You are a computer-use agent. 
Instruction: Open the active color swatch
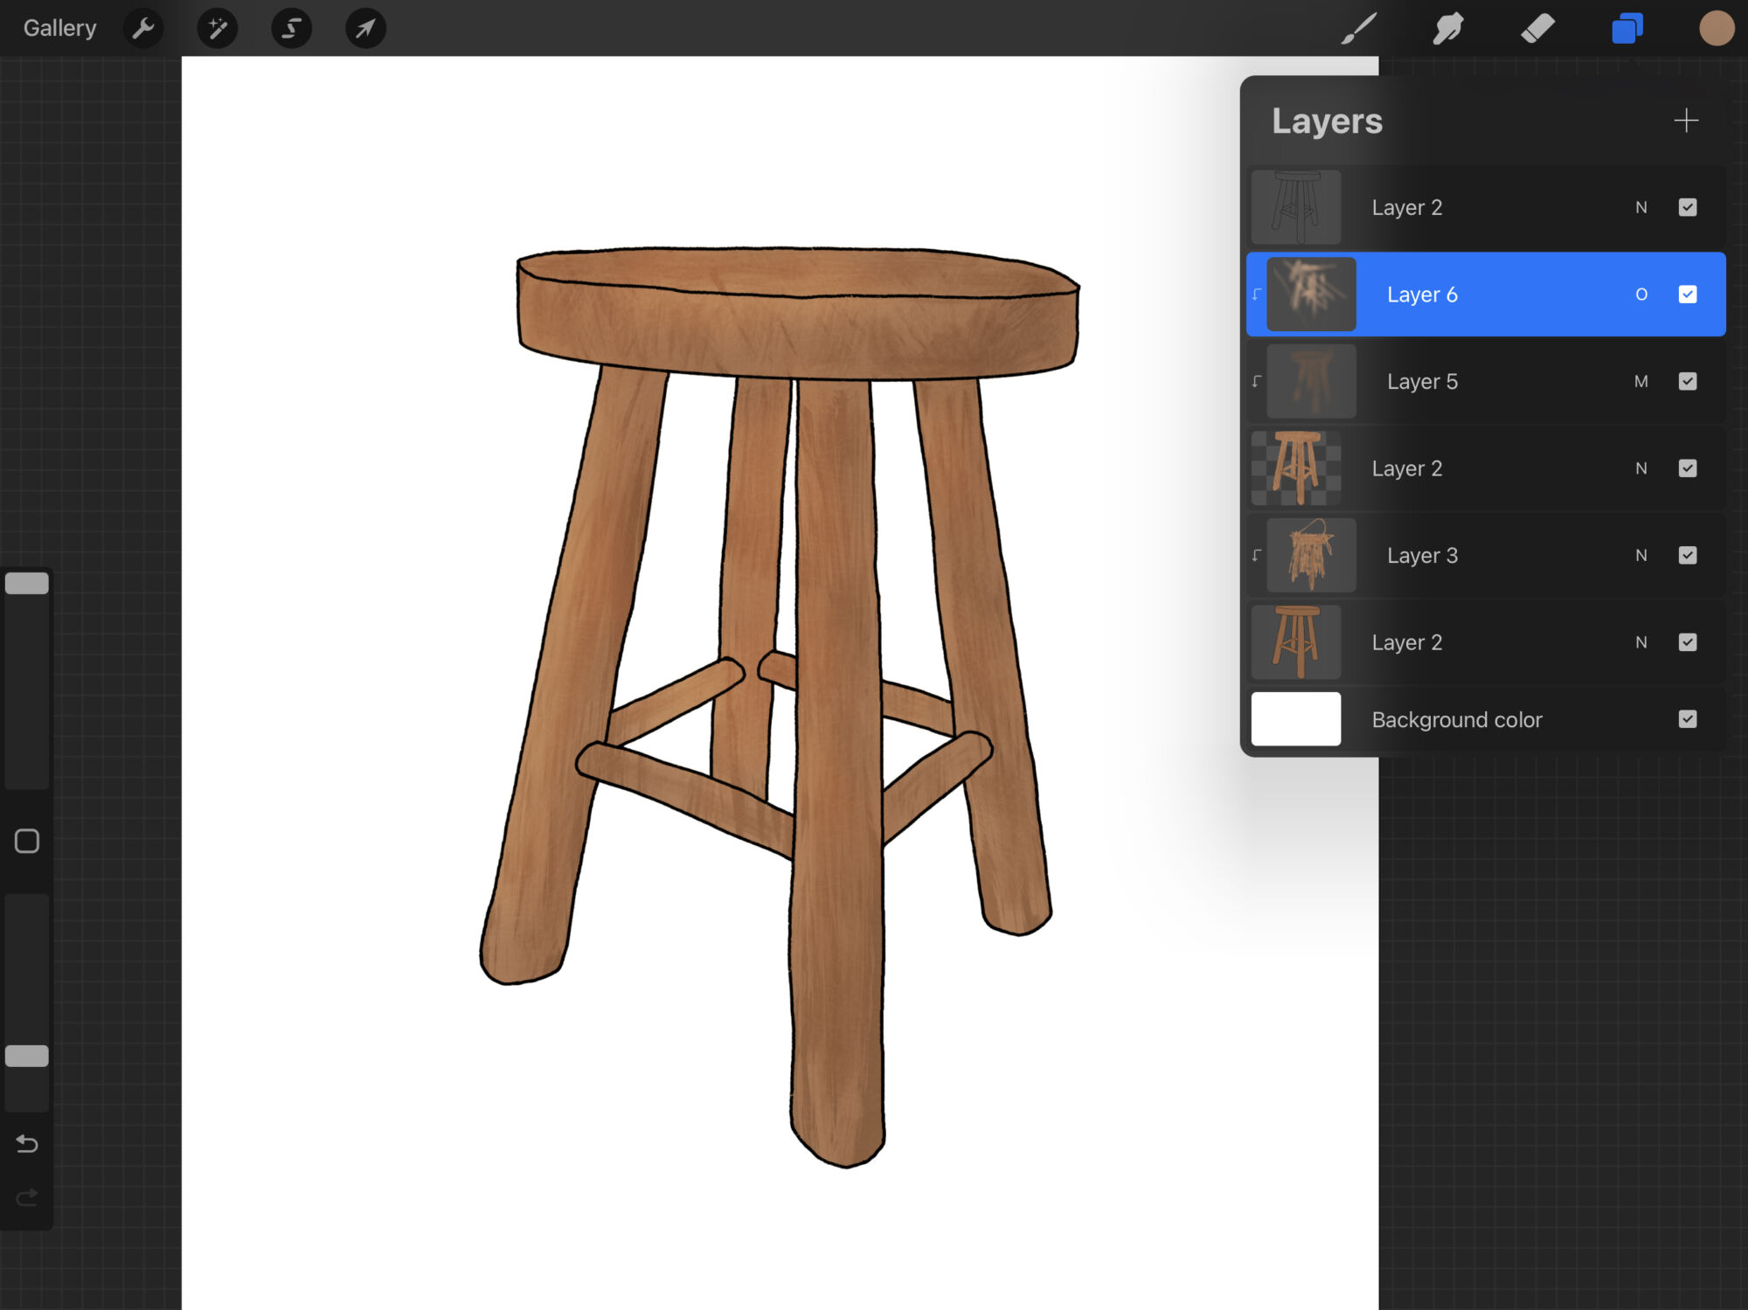coord(1716,29)
